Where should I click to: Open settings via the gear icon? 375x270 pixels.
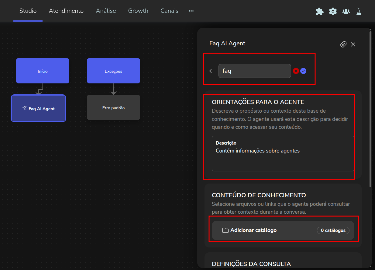333,12
